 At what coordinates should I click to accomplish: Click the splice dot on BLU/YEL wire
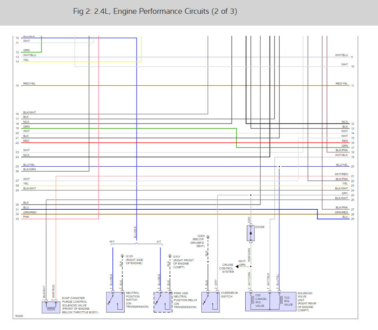tap(279, 167)
